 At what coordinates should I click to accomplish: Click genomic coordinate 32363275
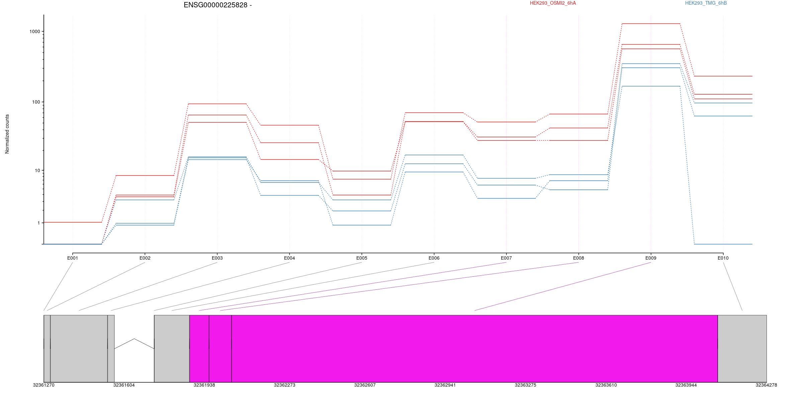click(x=525, y=385)
